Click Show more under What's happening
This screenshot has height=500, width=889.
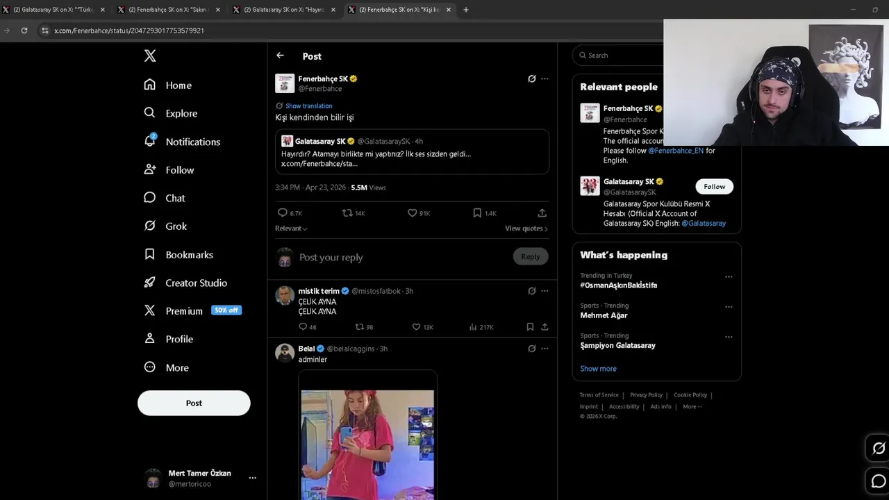point(598,369)
